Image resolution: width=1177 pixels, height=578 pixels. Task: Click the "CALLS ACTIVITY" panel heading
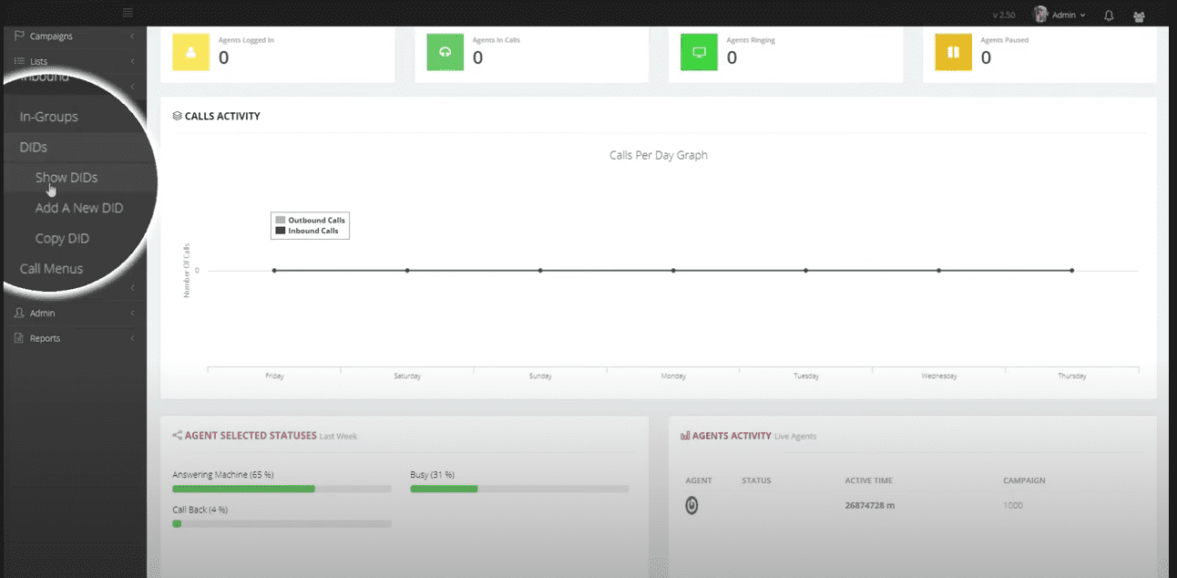tap(222, 117)
